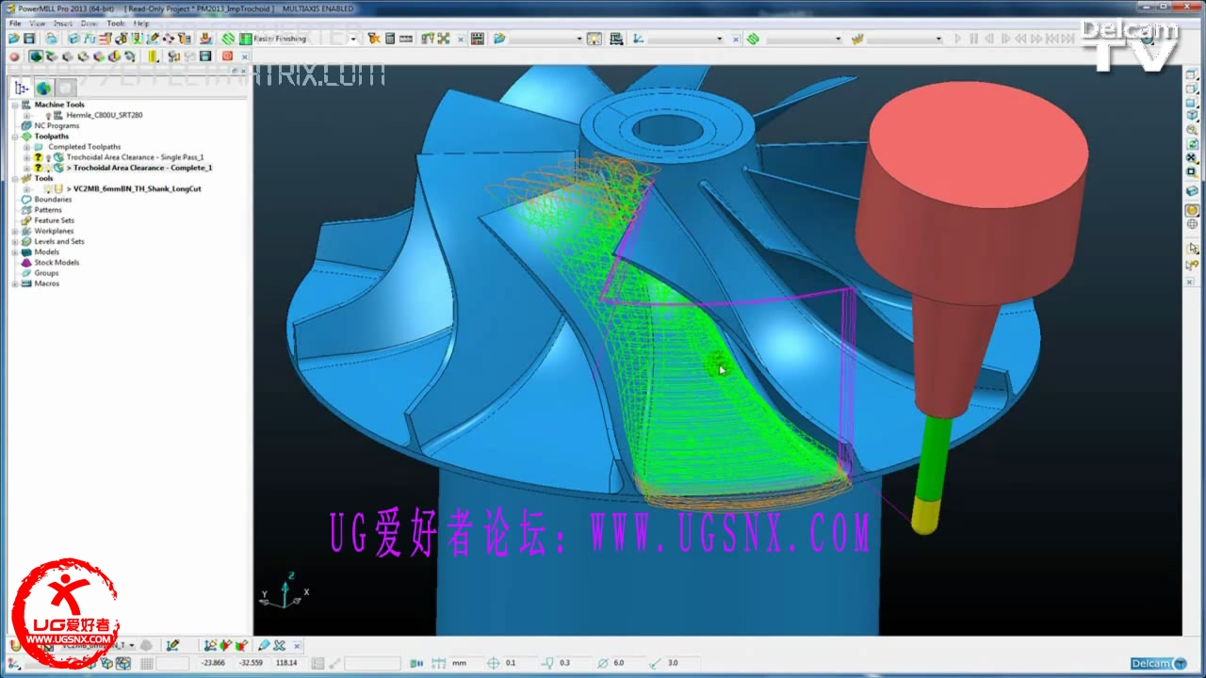Click the red record macro circle icon
The height and width of the screenshot is (678, 1206).
point(14,56)
